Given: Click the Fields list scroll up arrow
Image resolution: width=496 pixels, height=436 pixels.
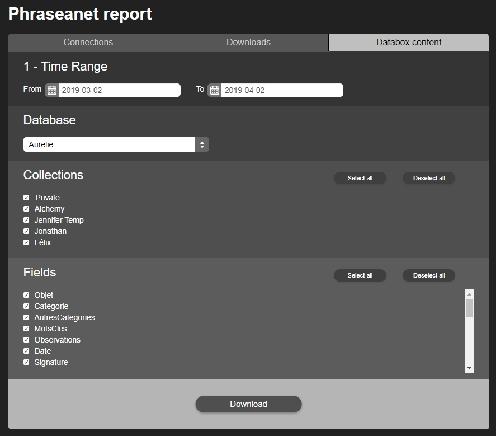Looking at the screenshot, I should click(469, 294).
